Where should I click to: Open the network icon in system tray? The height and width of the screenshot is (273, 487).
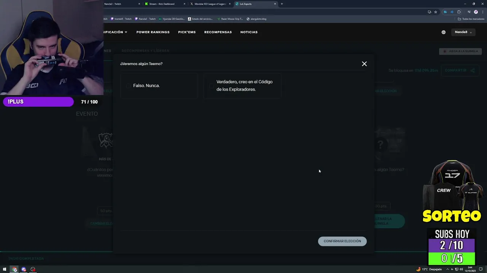pos(457,269)
